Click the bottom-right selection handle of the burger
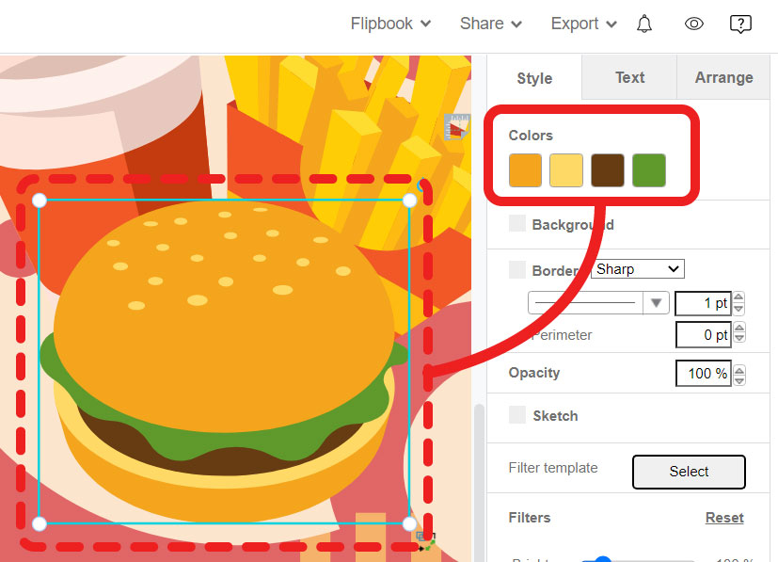Image resolution: width=778 pixels, height=562 pixels. point(409,523)
